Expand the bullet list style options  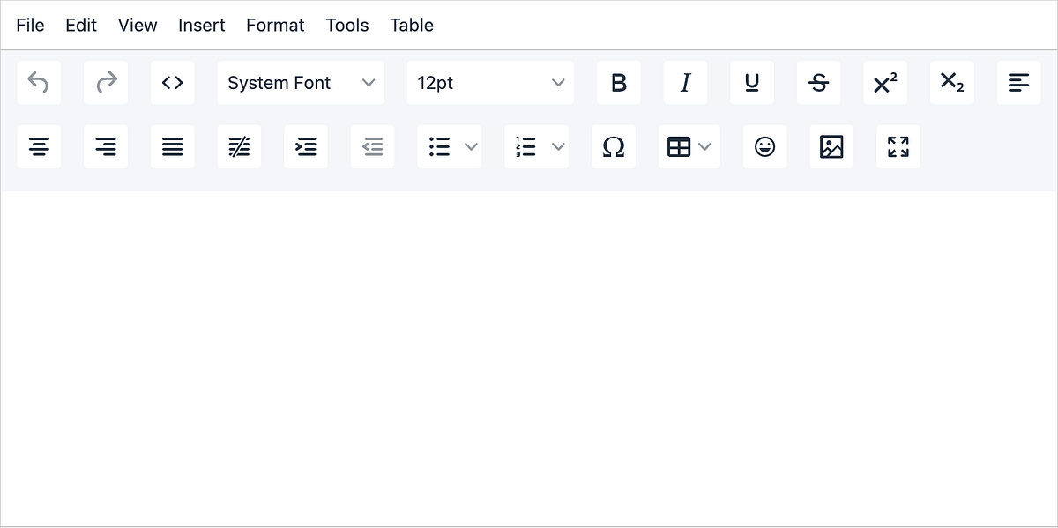tap(470, 146)
